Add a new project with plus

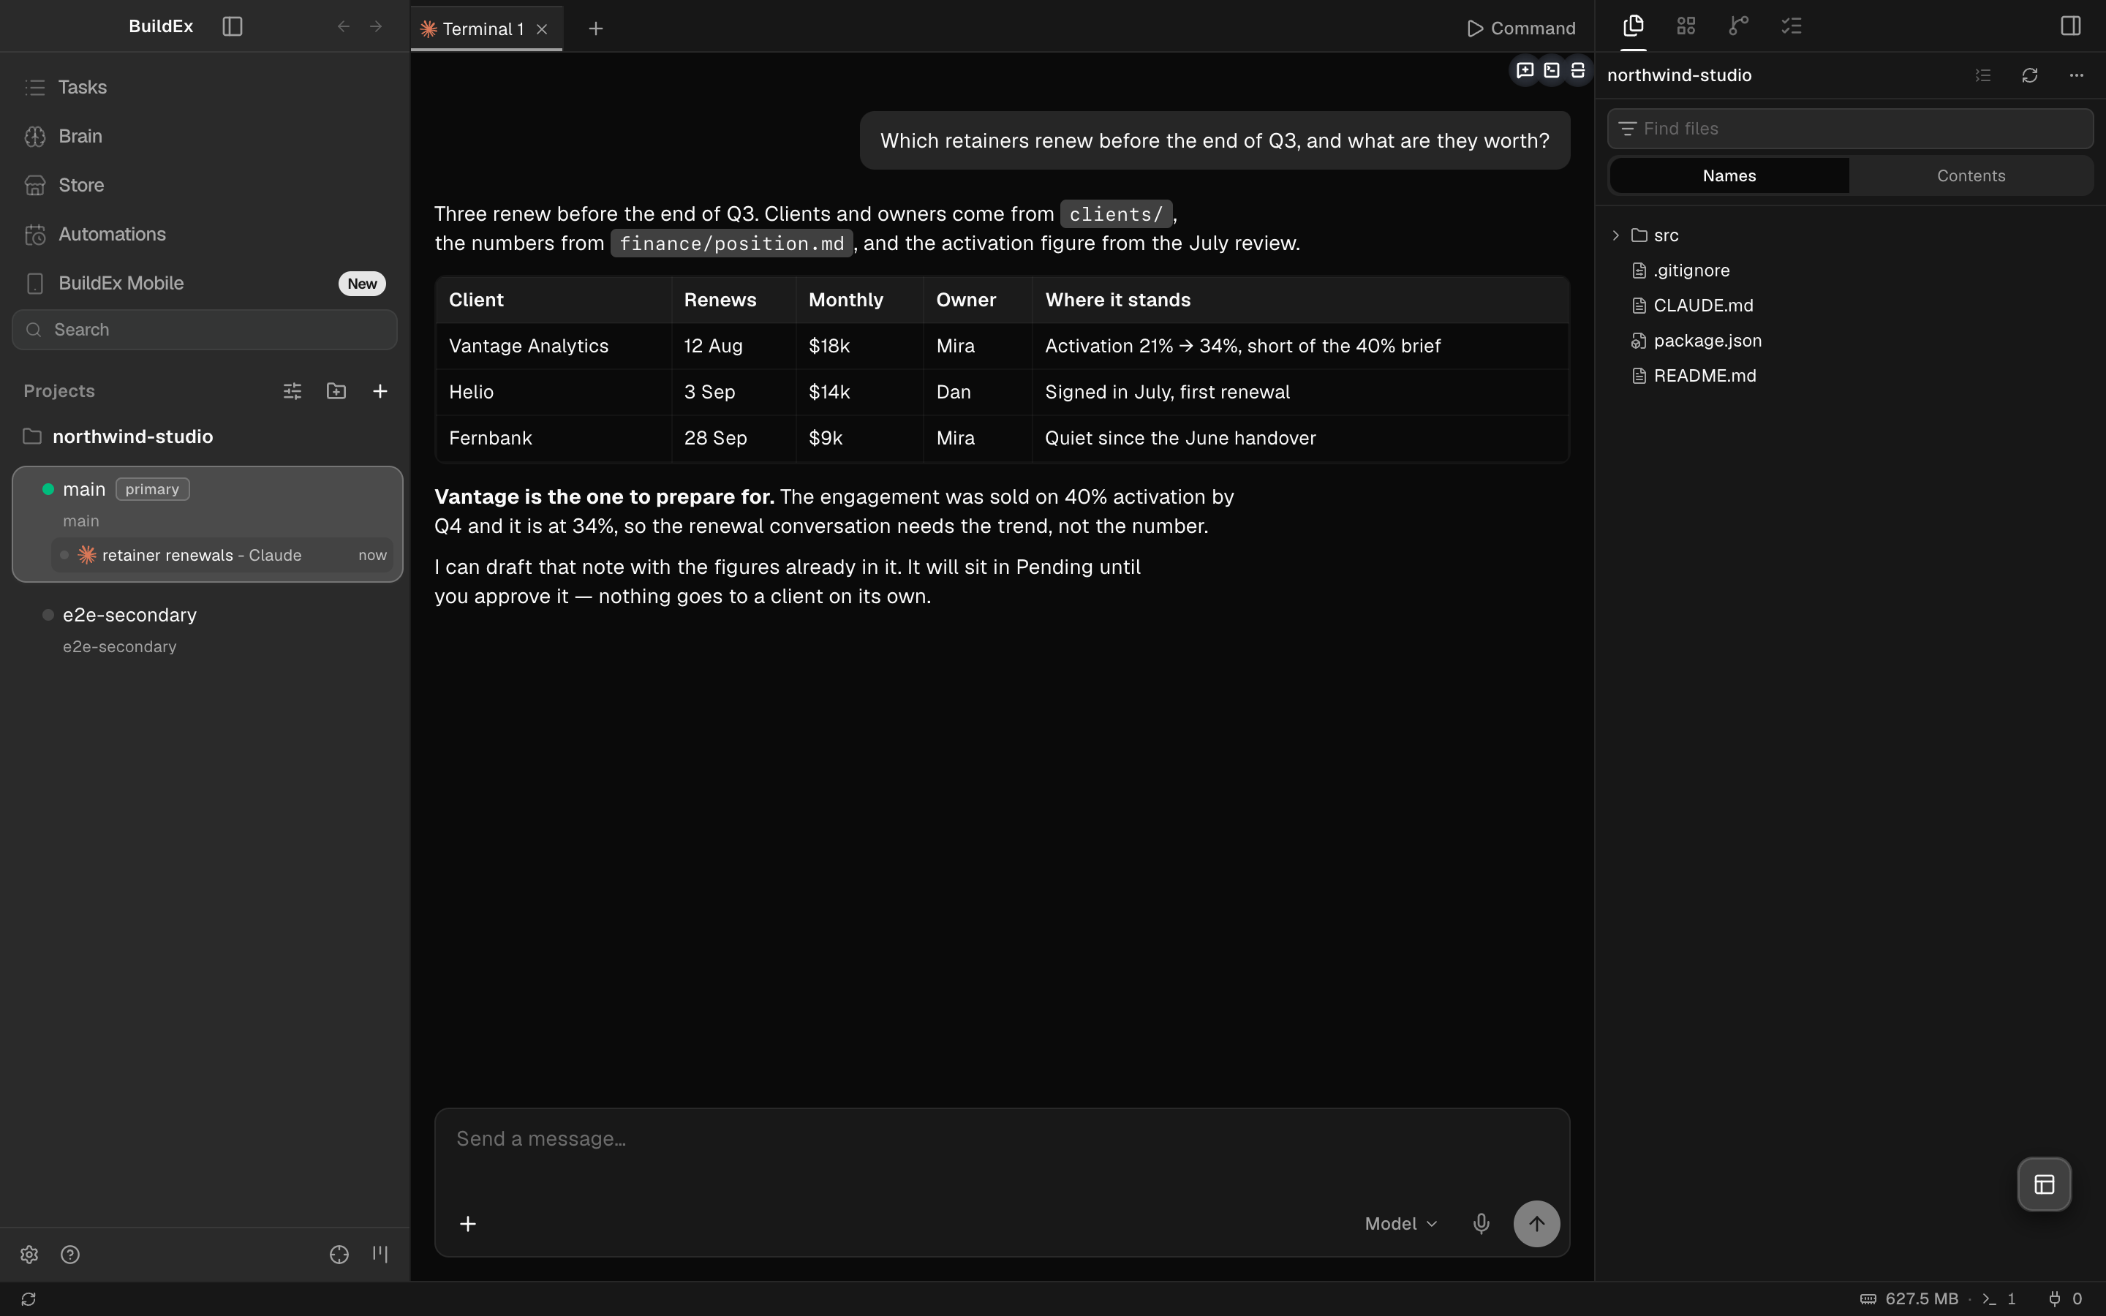click(x=380, y=392)
